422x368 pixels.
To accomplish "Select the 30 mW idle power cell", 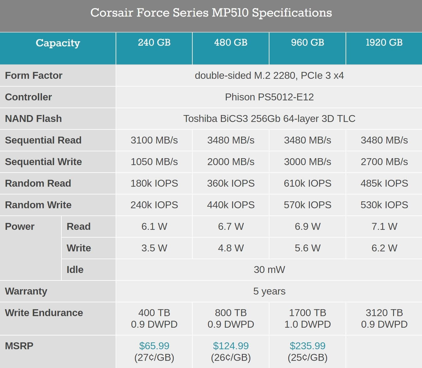I will [269, 270].
